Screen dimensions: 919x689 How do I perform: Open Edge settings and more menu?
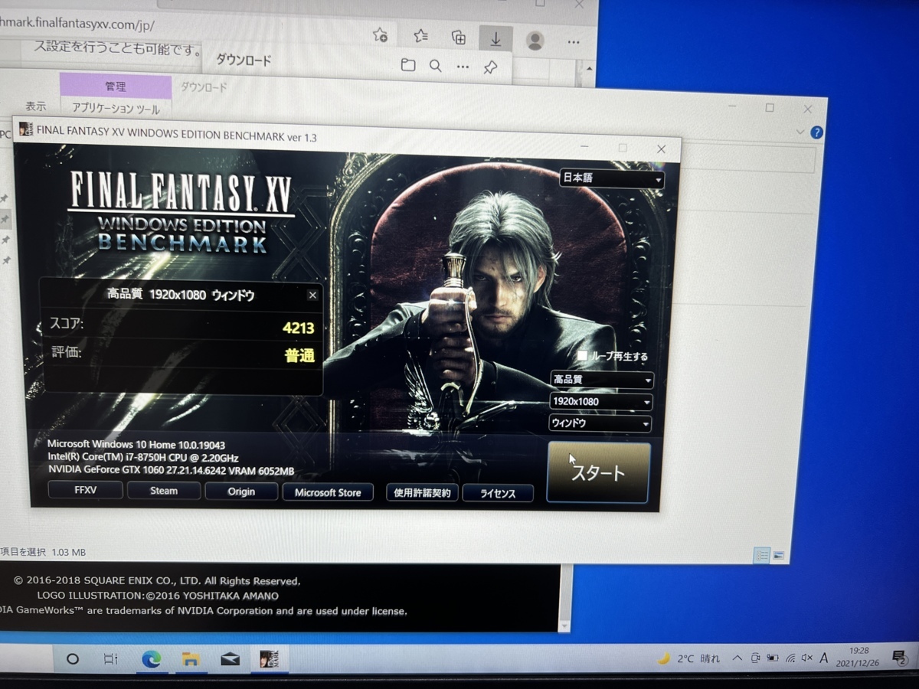tap(574, 41)
